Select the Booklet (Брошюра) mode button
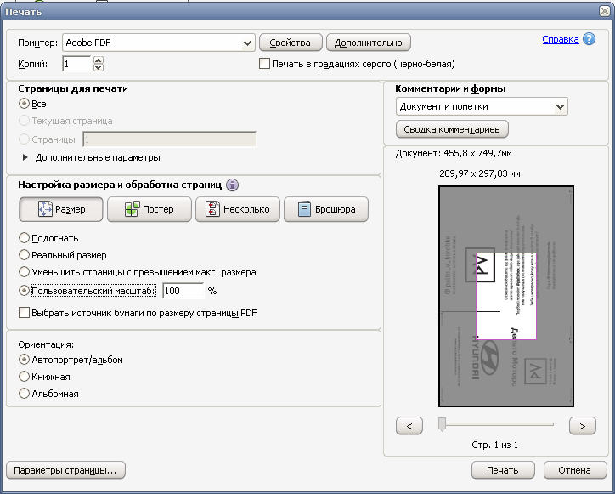Viewport: 615px width, 494px height. (326, 209)
